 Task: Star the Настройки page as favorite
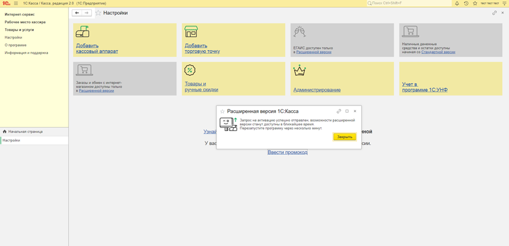[98, 13]
